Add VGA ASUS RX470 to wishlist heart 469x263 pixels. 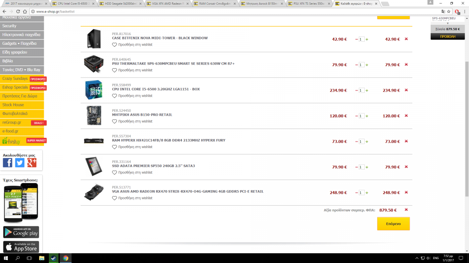(115, 198)
